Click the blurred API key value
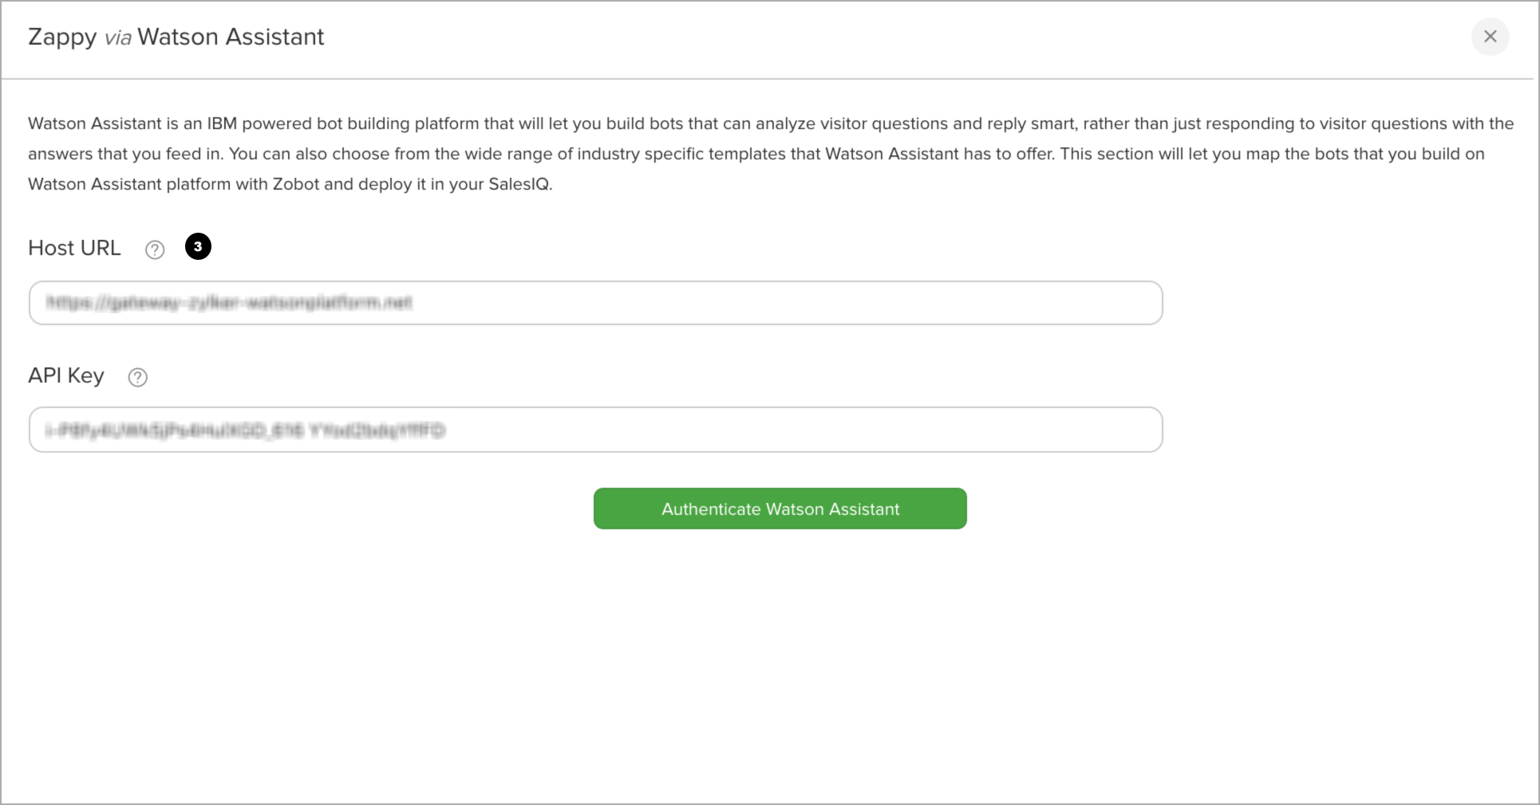This screenshot has width=1540, height=805. tap(245, 430)
